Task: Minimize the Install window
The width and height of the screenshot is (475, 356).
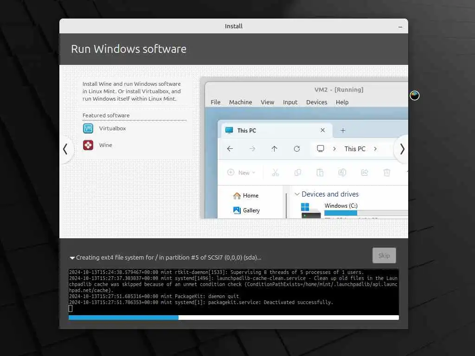Action: coord(400,26)
